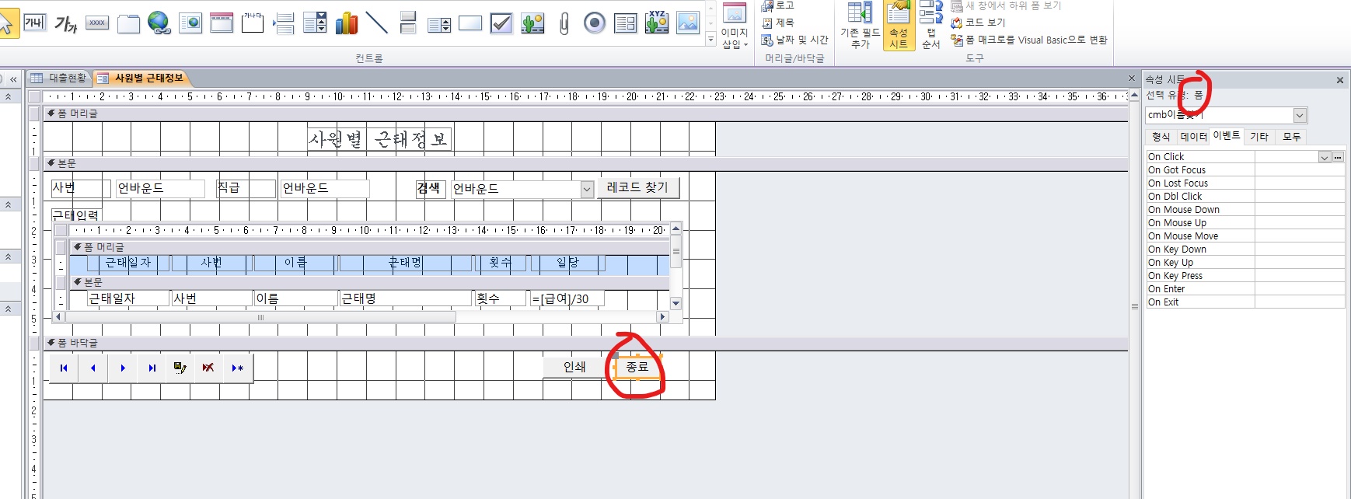Select the hyperlink globe control tool
This screenshot has height=499, width=1351.
coord(159,23)
